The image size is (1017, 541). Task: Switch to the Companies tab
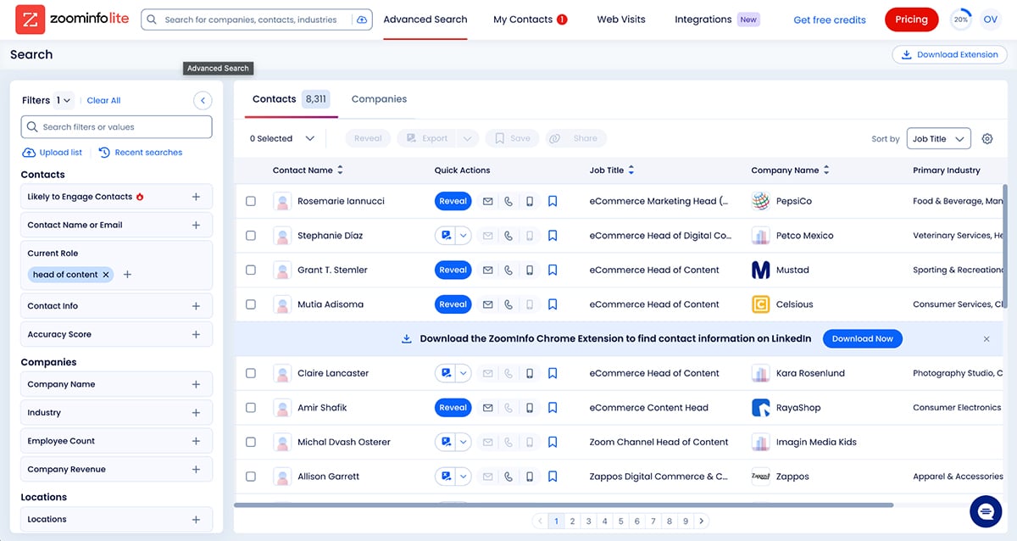click(x=379, y=98)
